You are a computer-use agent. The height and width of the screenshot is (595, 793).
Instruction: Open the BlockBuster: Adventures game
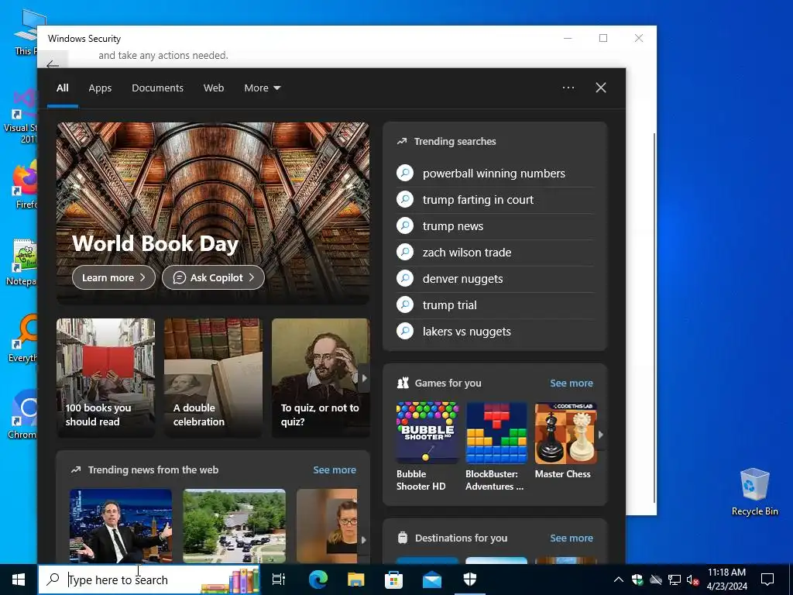click(496, 447)
